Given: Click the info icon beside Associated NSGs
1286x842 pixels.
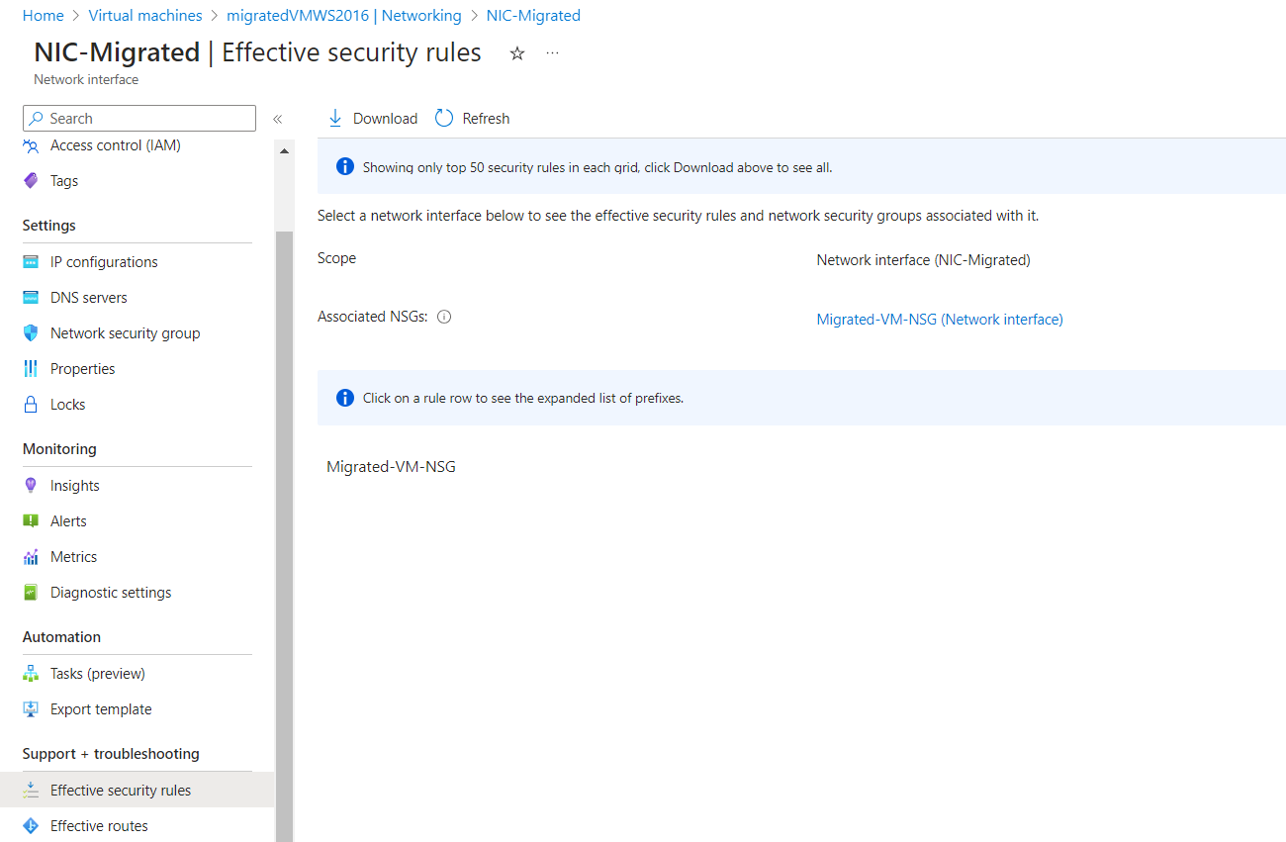Looking at the screenshot, I should (444, 318).
